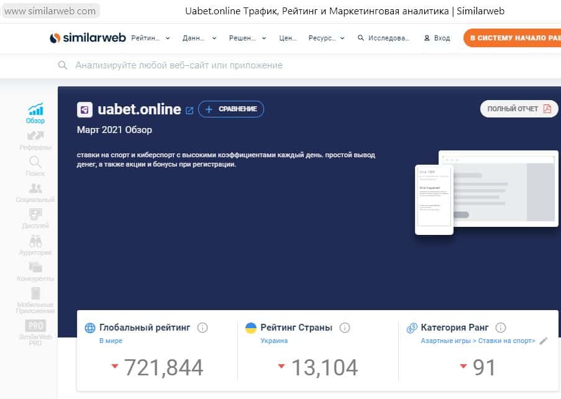Open the Исследова... search menu item

point(383,38)
